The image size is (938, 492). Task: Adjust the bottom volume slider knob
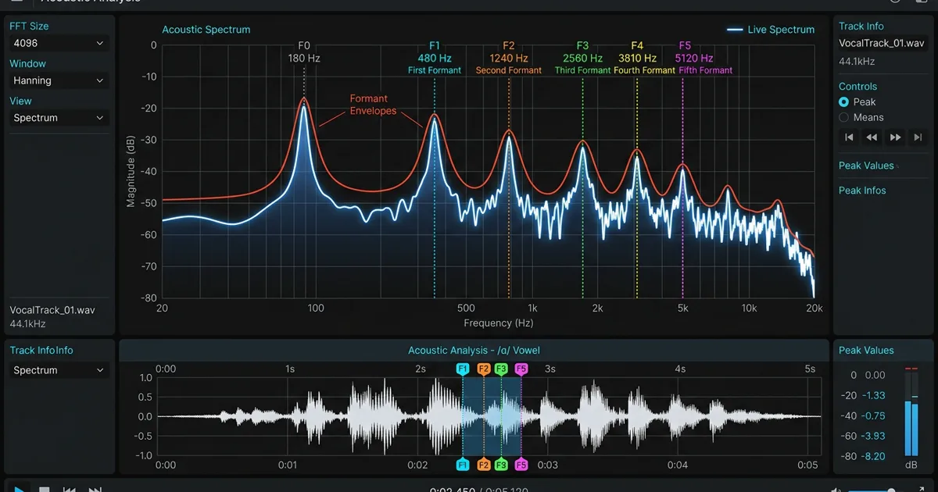pos(891,490)
